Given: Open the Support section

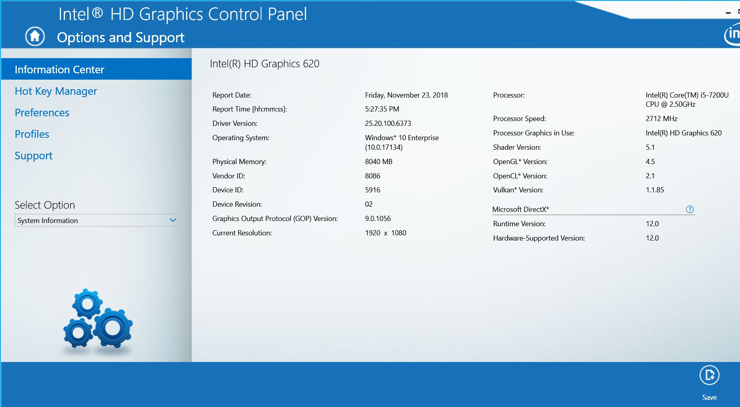Looking at the screenshot, I should click(33, 156).
